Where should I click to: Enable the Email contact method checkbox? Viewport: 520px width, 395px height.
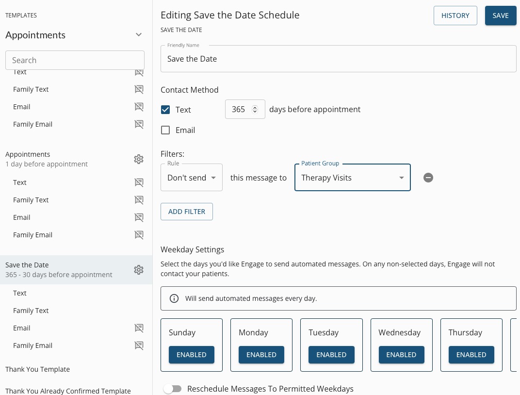click(165, 130)
